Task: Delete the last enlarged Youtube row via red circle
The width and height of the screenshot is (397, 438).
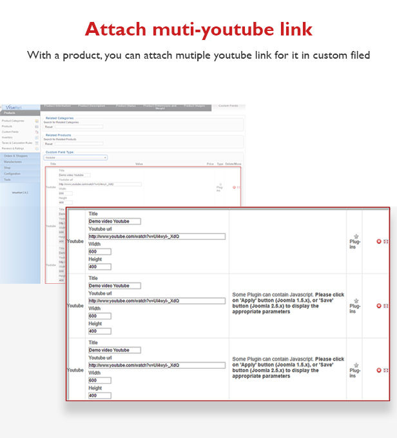Action: coord(378,370)
